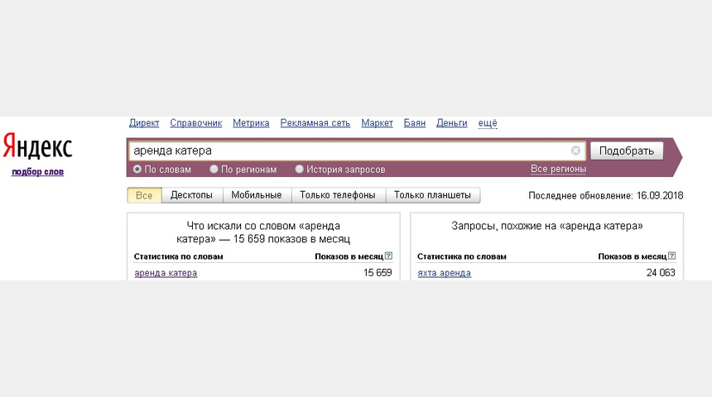This screenshot has height=397, width=712.
Task: Open the 'Метрика' link
Action: (251, 123)
